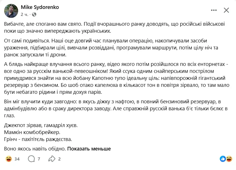Open the three-dots post options menu
This screenshot has width=236, height=170.
tap(214, 10)
